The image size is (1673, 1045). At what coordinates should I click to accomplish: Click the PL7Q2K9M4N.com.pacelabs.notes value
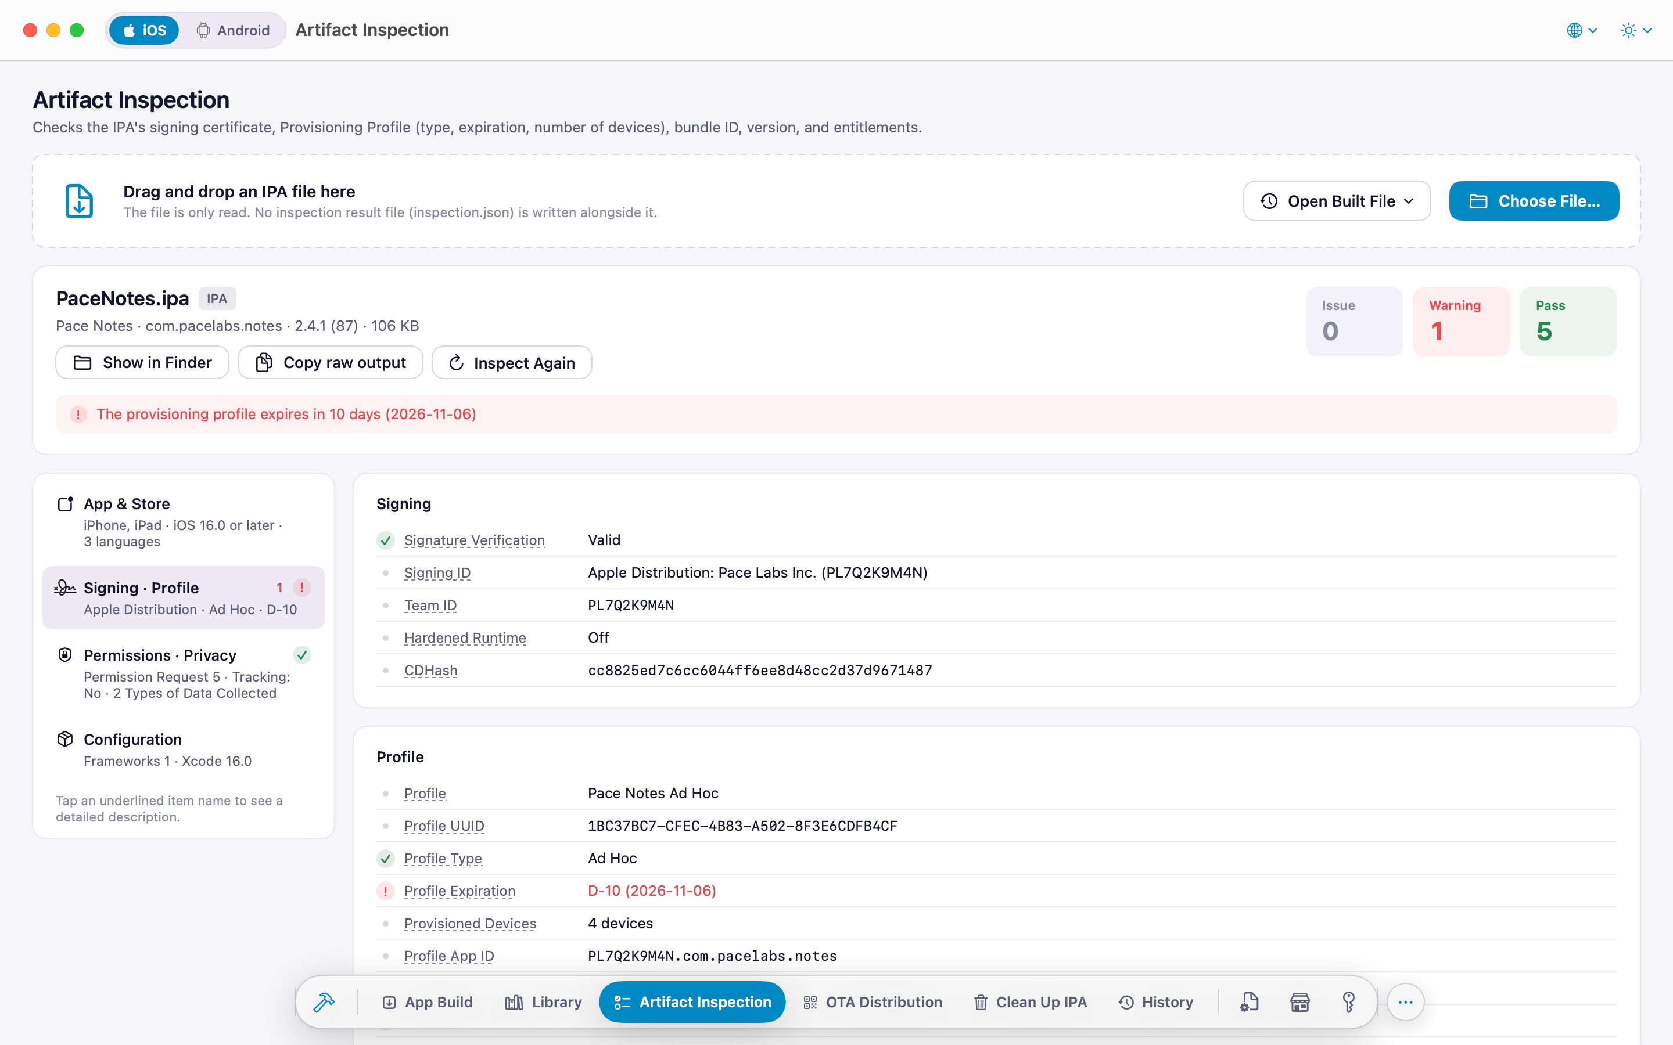tap(712, 956)
